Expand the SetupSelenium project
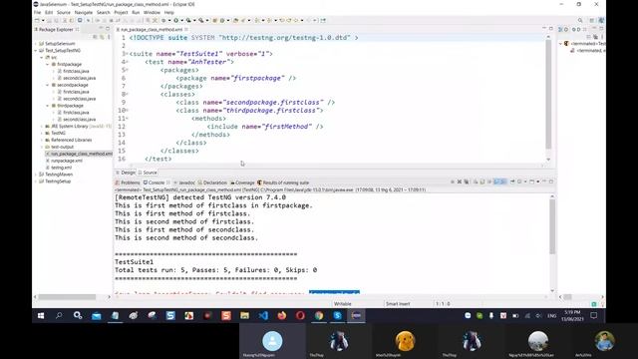This screenshot has height=359, width=638. tap(36, 44)
